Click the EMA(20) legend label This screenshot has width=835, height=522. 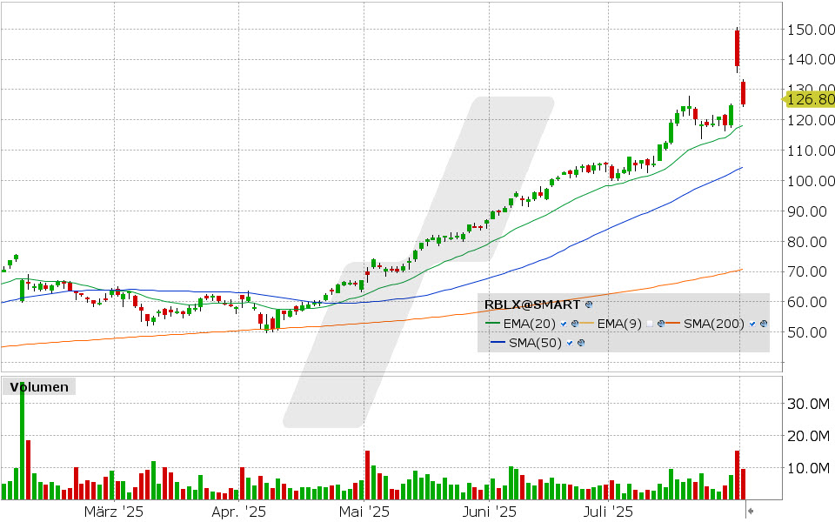[530, 324]
